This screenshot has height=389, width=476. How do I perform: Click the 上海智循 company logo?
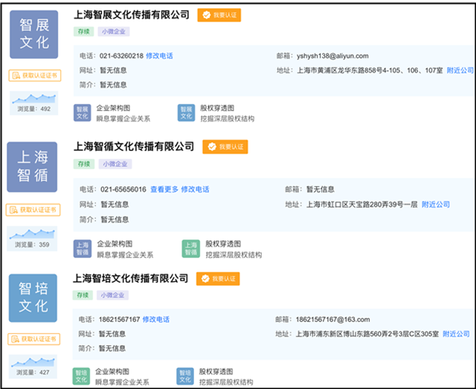[x=34, y=167]
